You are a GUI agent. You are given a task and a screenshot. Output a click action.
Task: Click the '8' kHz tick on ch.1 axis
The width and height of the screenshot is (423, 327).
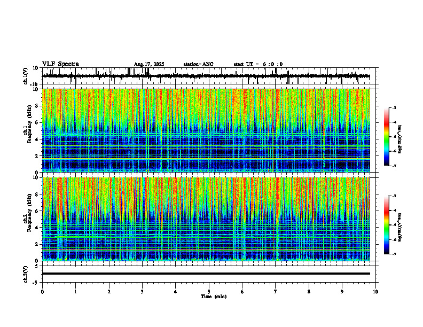tap(37, 106)
